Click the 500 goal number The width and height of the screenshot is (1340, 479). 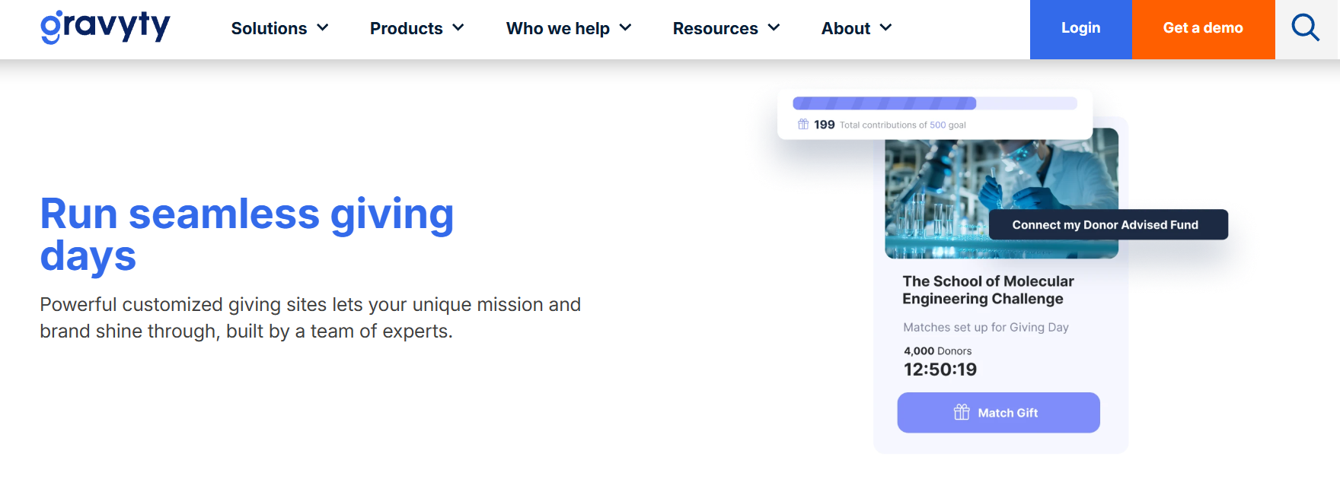coord(938,125)
